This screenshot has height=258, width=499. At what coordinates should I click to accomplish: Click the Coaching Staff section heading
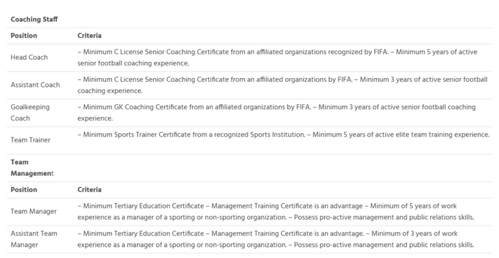(34, 19)
